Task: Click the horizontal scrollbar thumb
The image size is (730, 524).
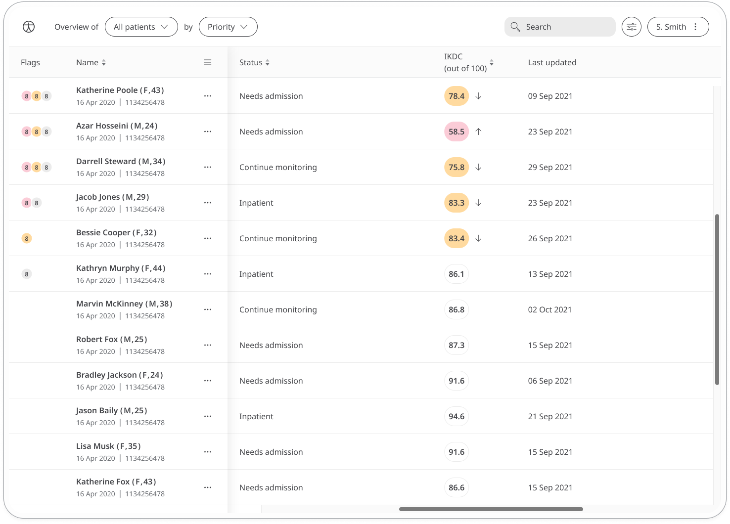Action: [x=491, y=509]
